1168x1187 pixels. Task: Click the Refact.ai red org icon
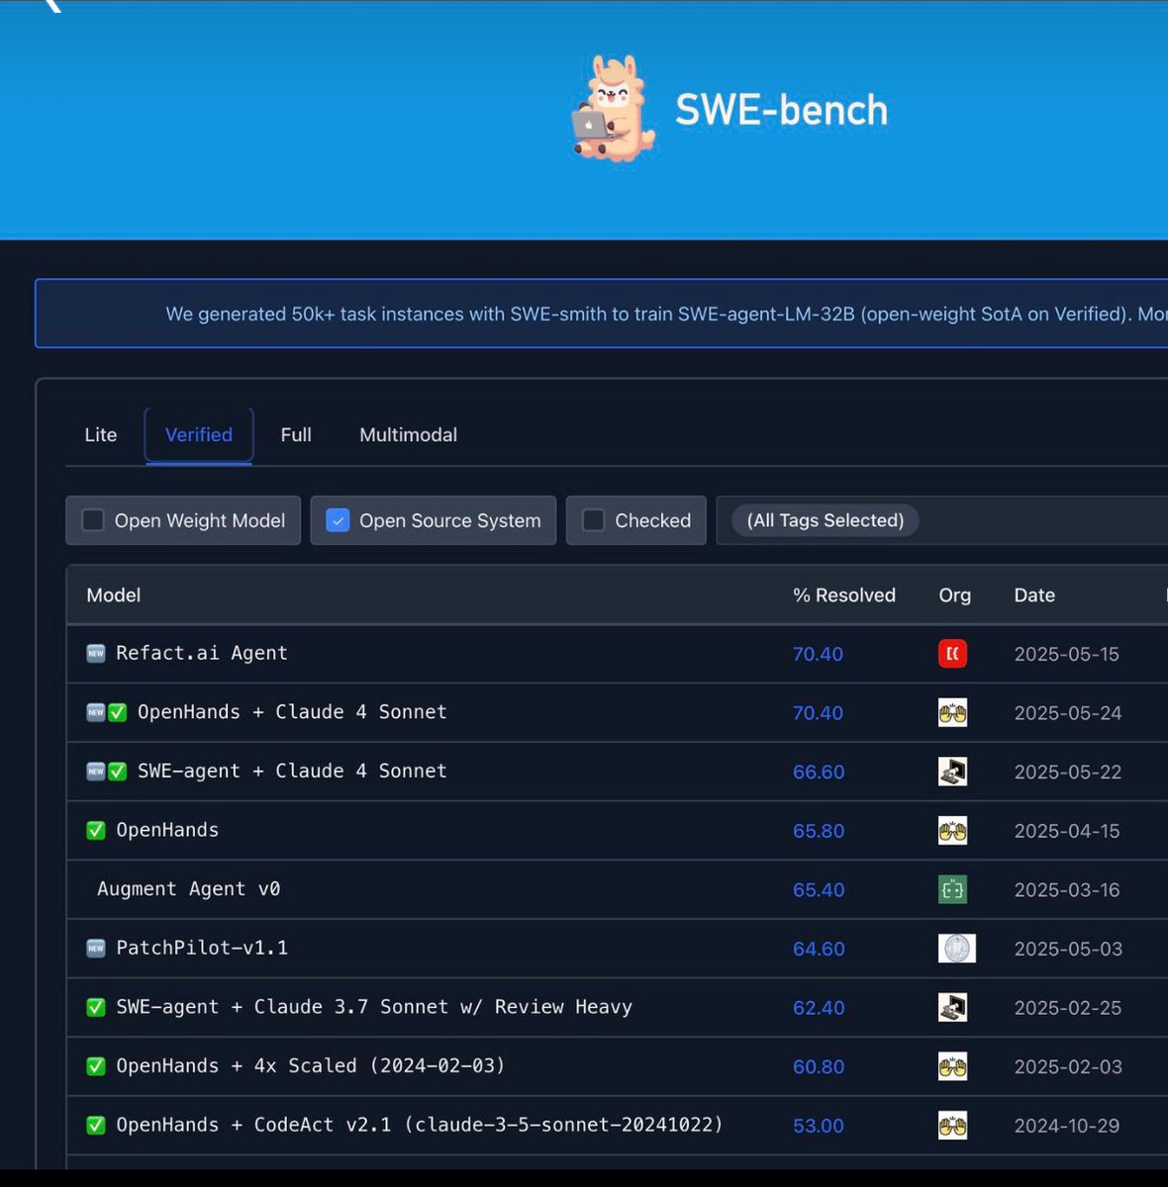pos(952,654)
